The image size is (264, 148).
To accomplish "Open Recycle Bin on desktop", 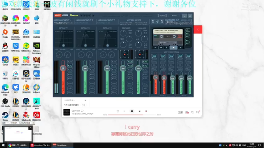I will [x=5, y=75].
